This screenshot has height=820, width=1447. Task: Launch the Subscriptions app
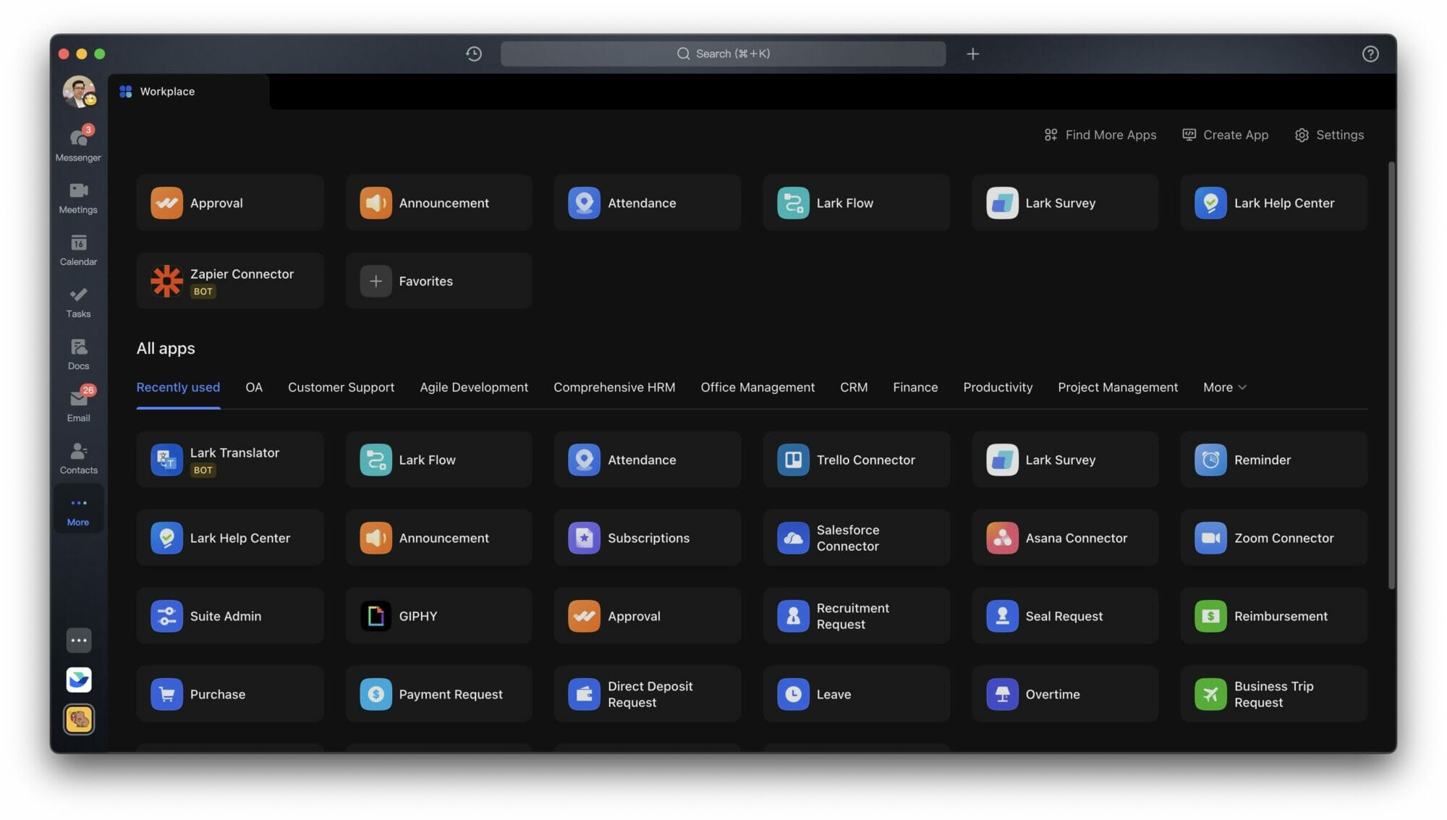pyautogui.click(x=648, y=538)
